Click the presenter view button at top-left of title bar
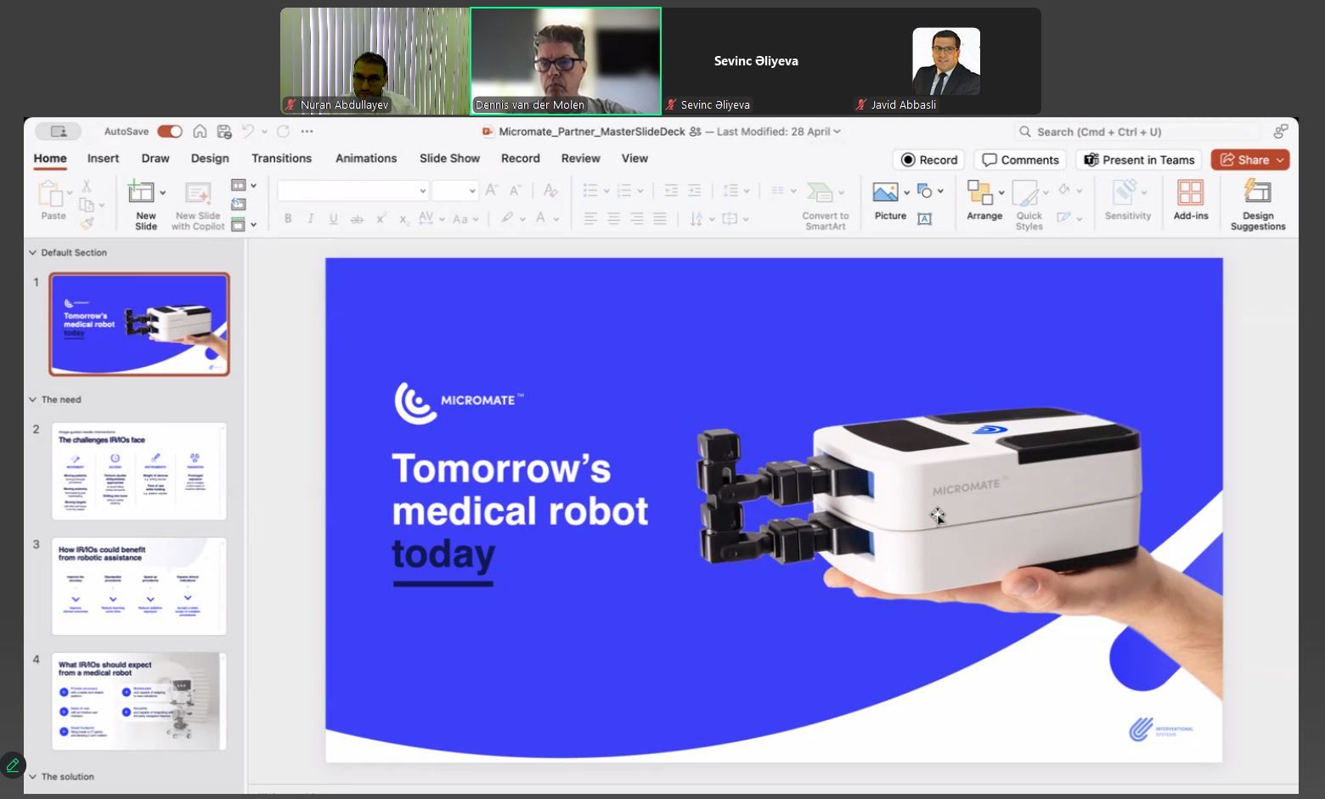 pyautogui.click(x=59, y=132)
